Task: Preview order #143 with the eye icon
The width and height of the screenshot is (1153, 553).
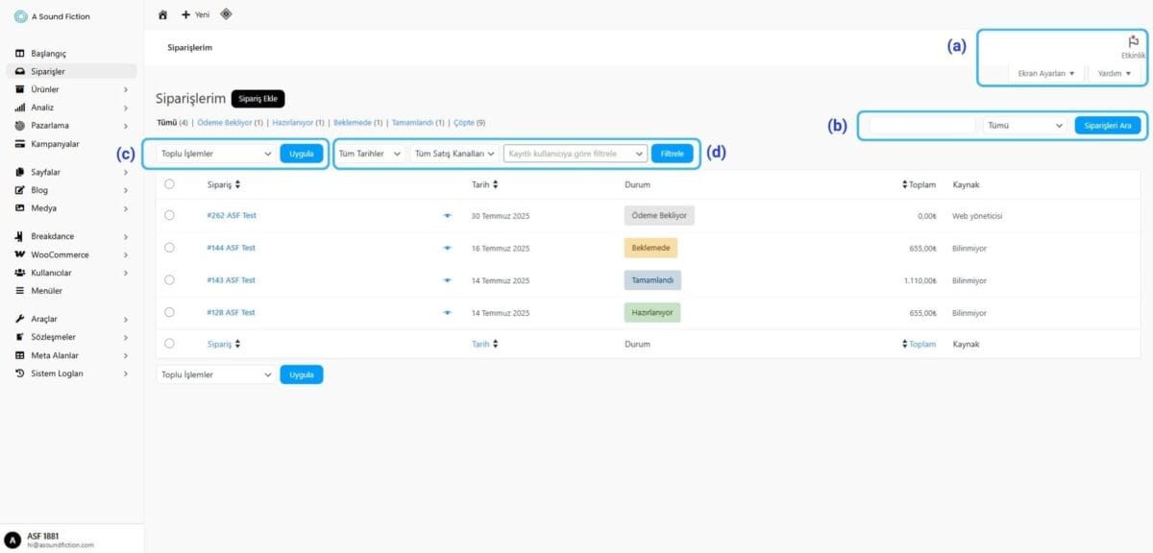Action: tap(447, 280)
